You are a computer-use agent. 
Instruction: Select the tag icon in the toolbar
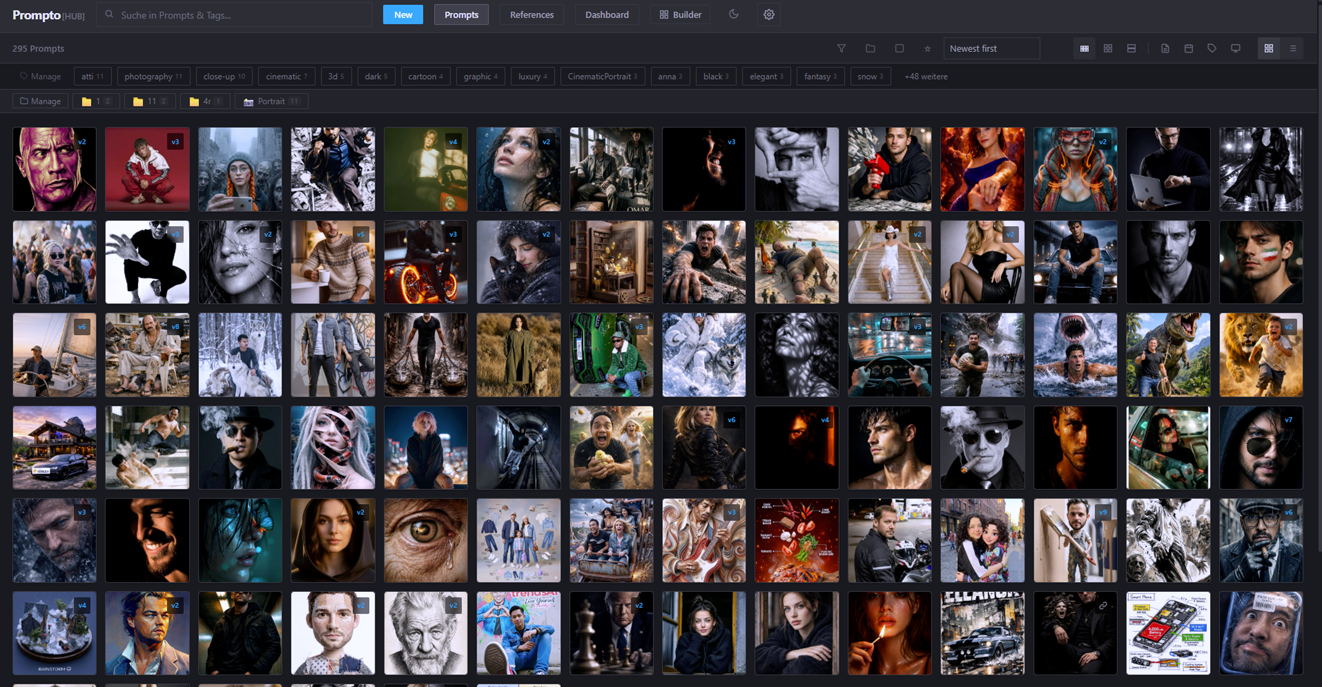point(1212,48)
